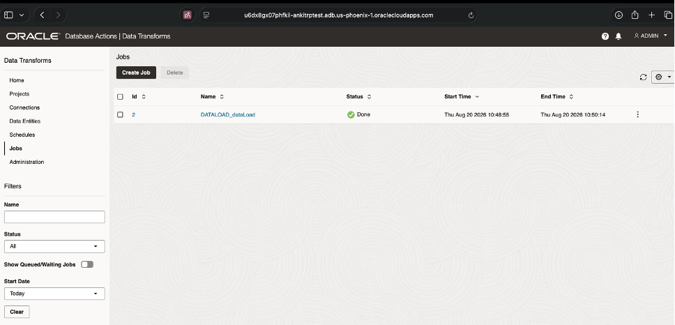Image resolution: width=675 pixels, height=325 pixels.
Task: Expand the sidebar tab group chevron
Action: coord(22,15)
